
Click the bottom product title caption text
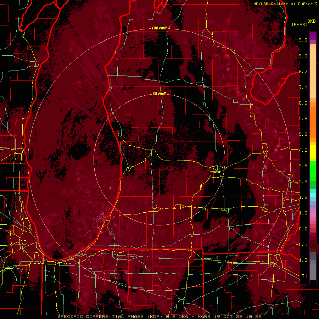point(159,317)
